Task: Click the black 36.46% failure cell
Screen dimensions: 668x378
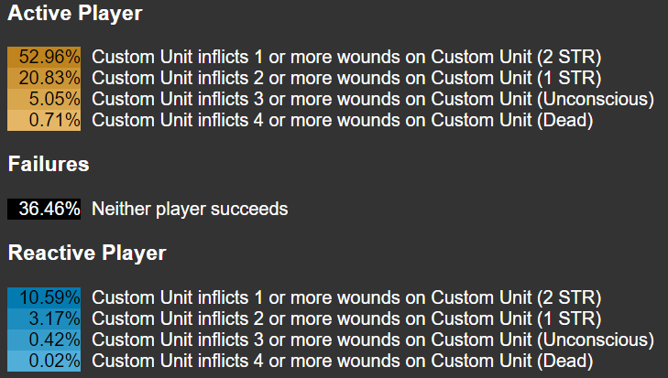Action: point(44,209)
